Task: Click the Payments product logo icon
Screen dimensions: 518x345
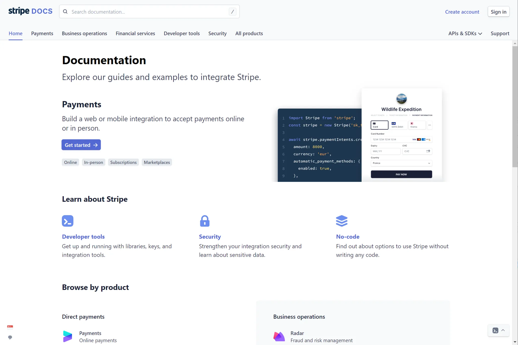Action: pos(68,336)
